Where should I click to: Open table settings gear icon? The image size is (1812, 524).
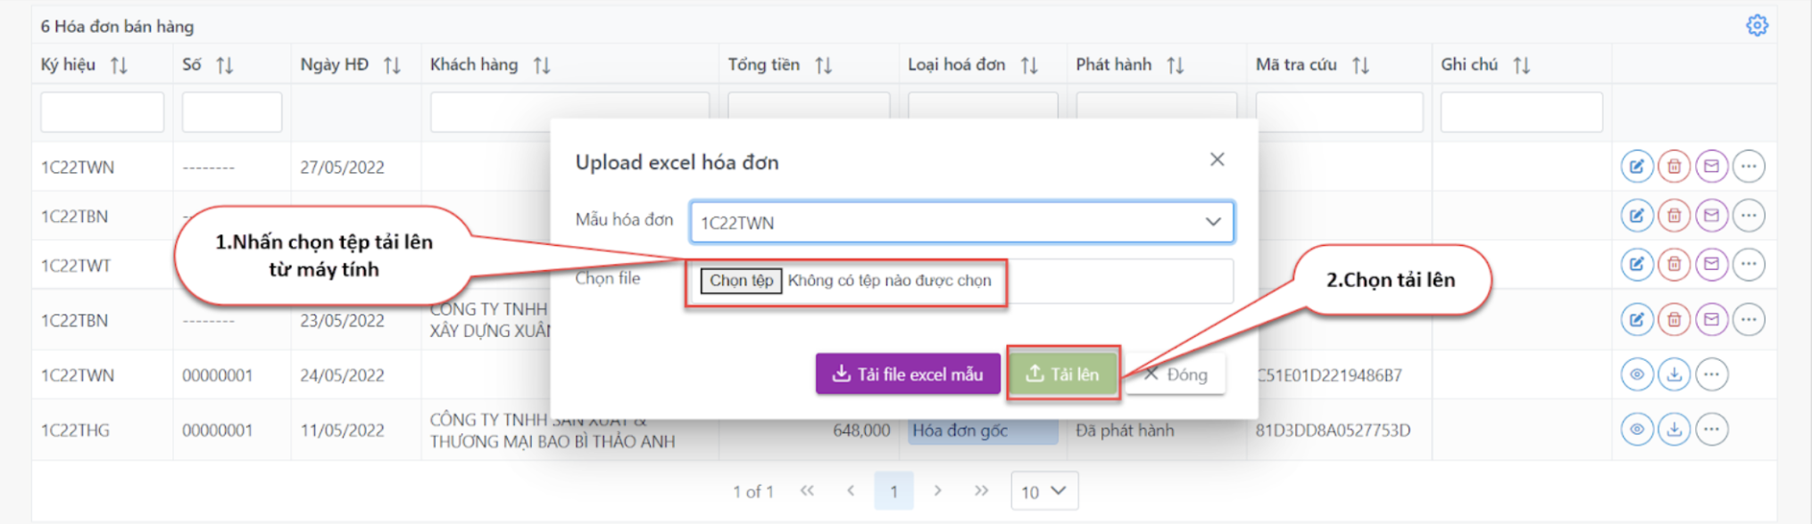coord(1757,25)
